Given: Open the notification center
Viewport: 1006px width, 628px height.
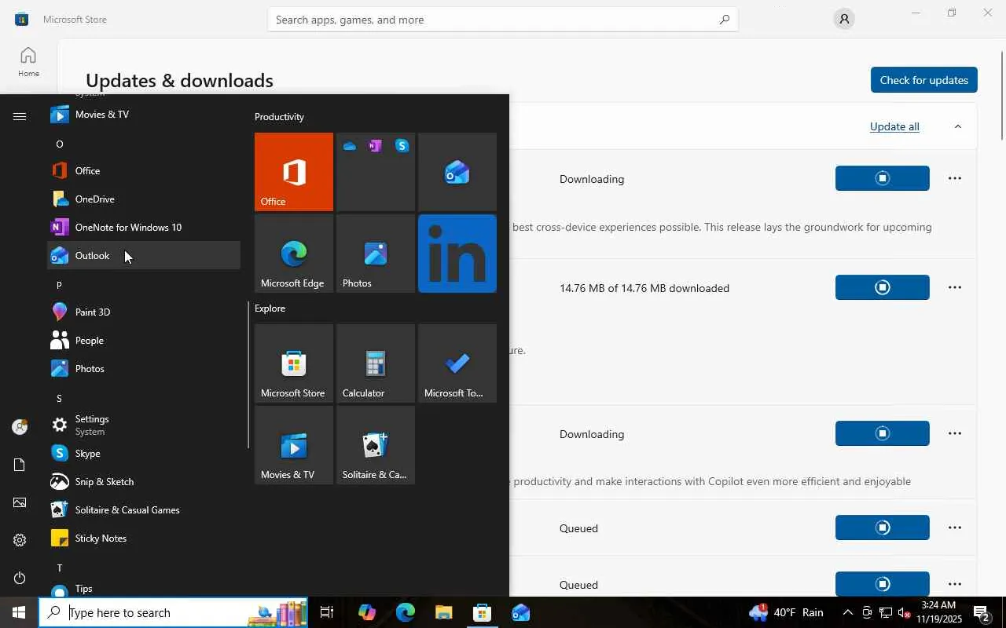Looking at the screenshot, I should [x=982, y=612].
